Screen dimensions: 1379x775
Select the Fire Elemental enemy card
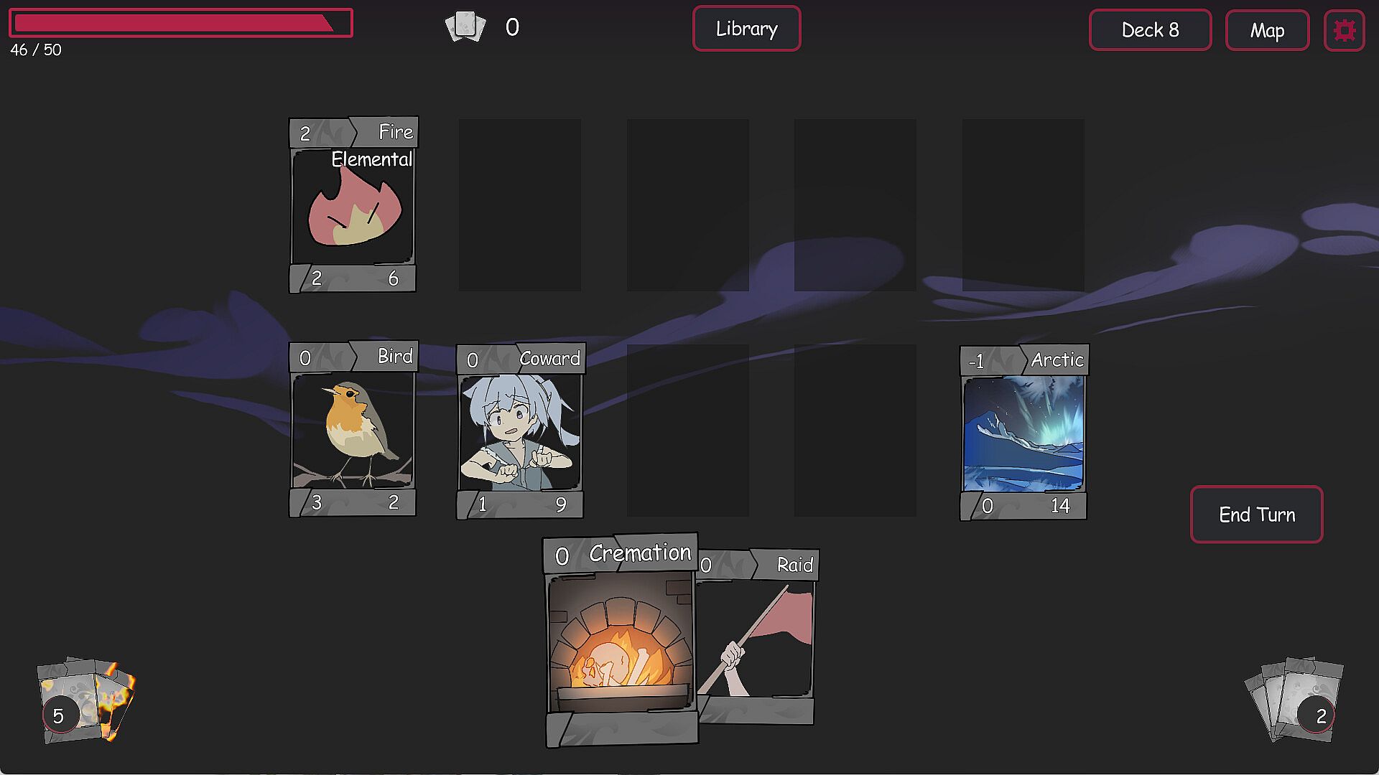tap(353, 205)
